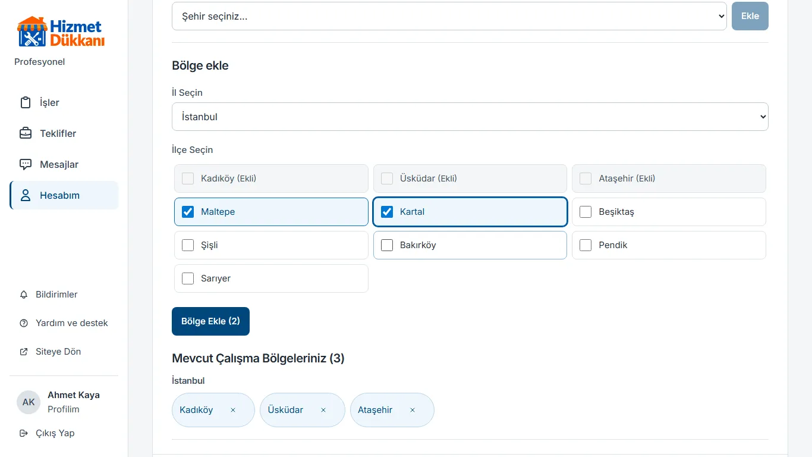The image size is (812, 457).
Task: Click the Hesabım person icon
Action: (x=26, y=195)
